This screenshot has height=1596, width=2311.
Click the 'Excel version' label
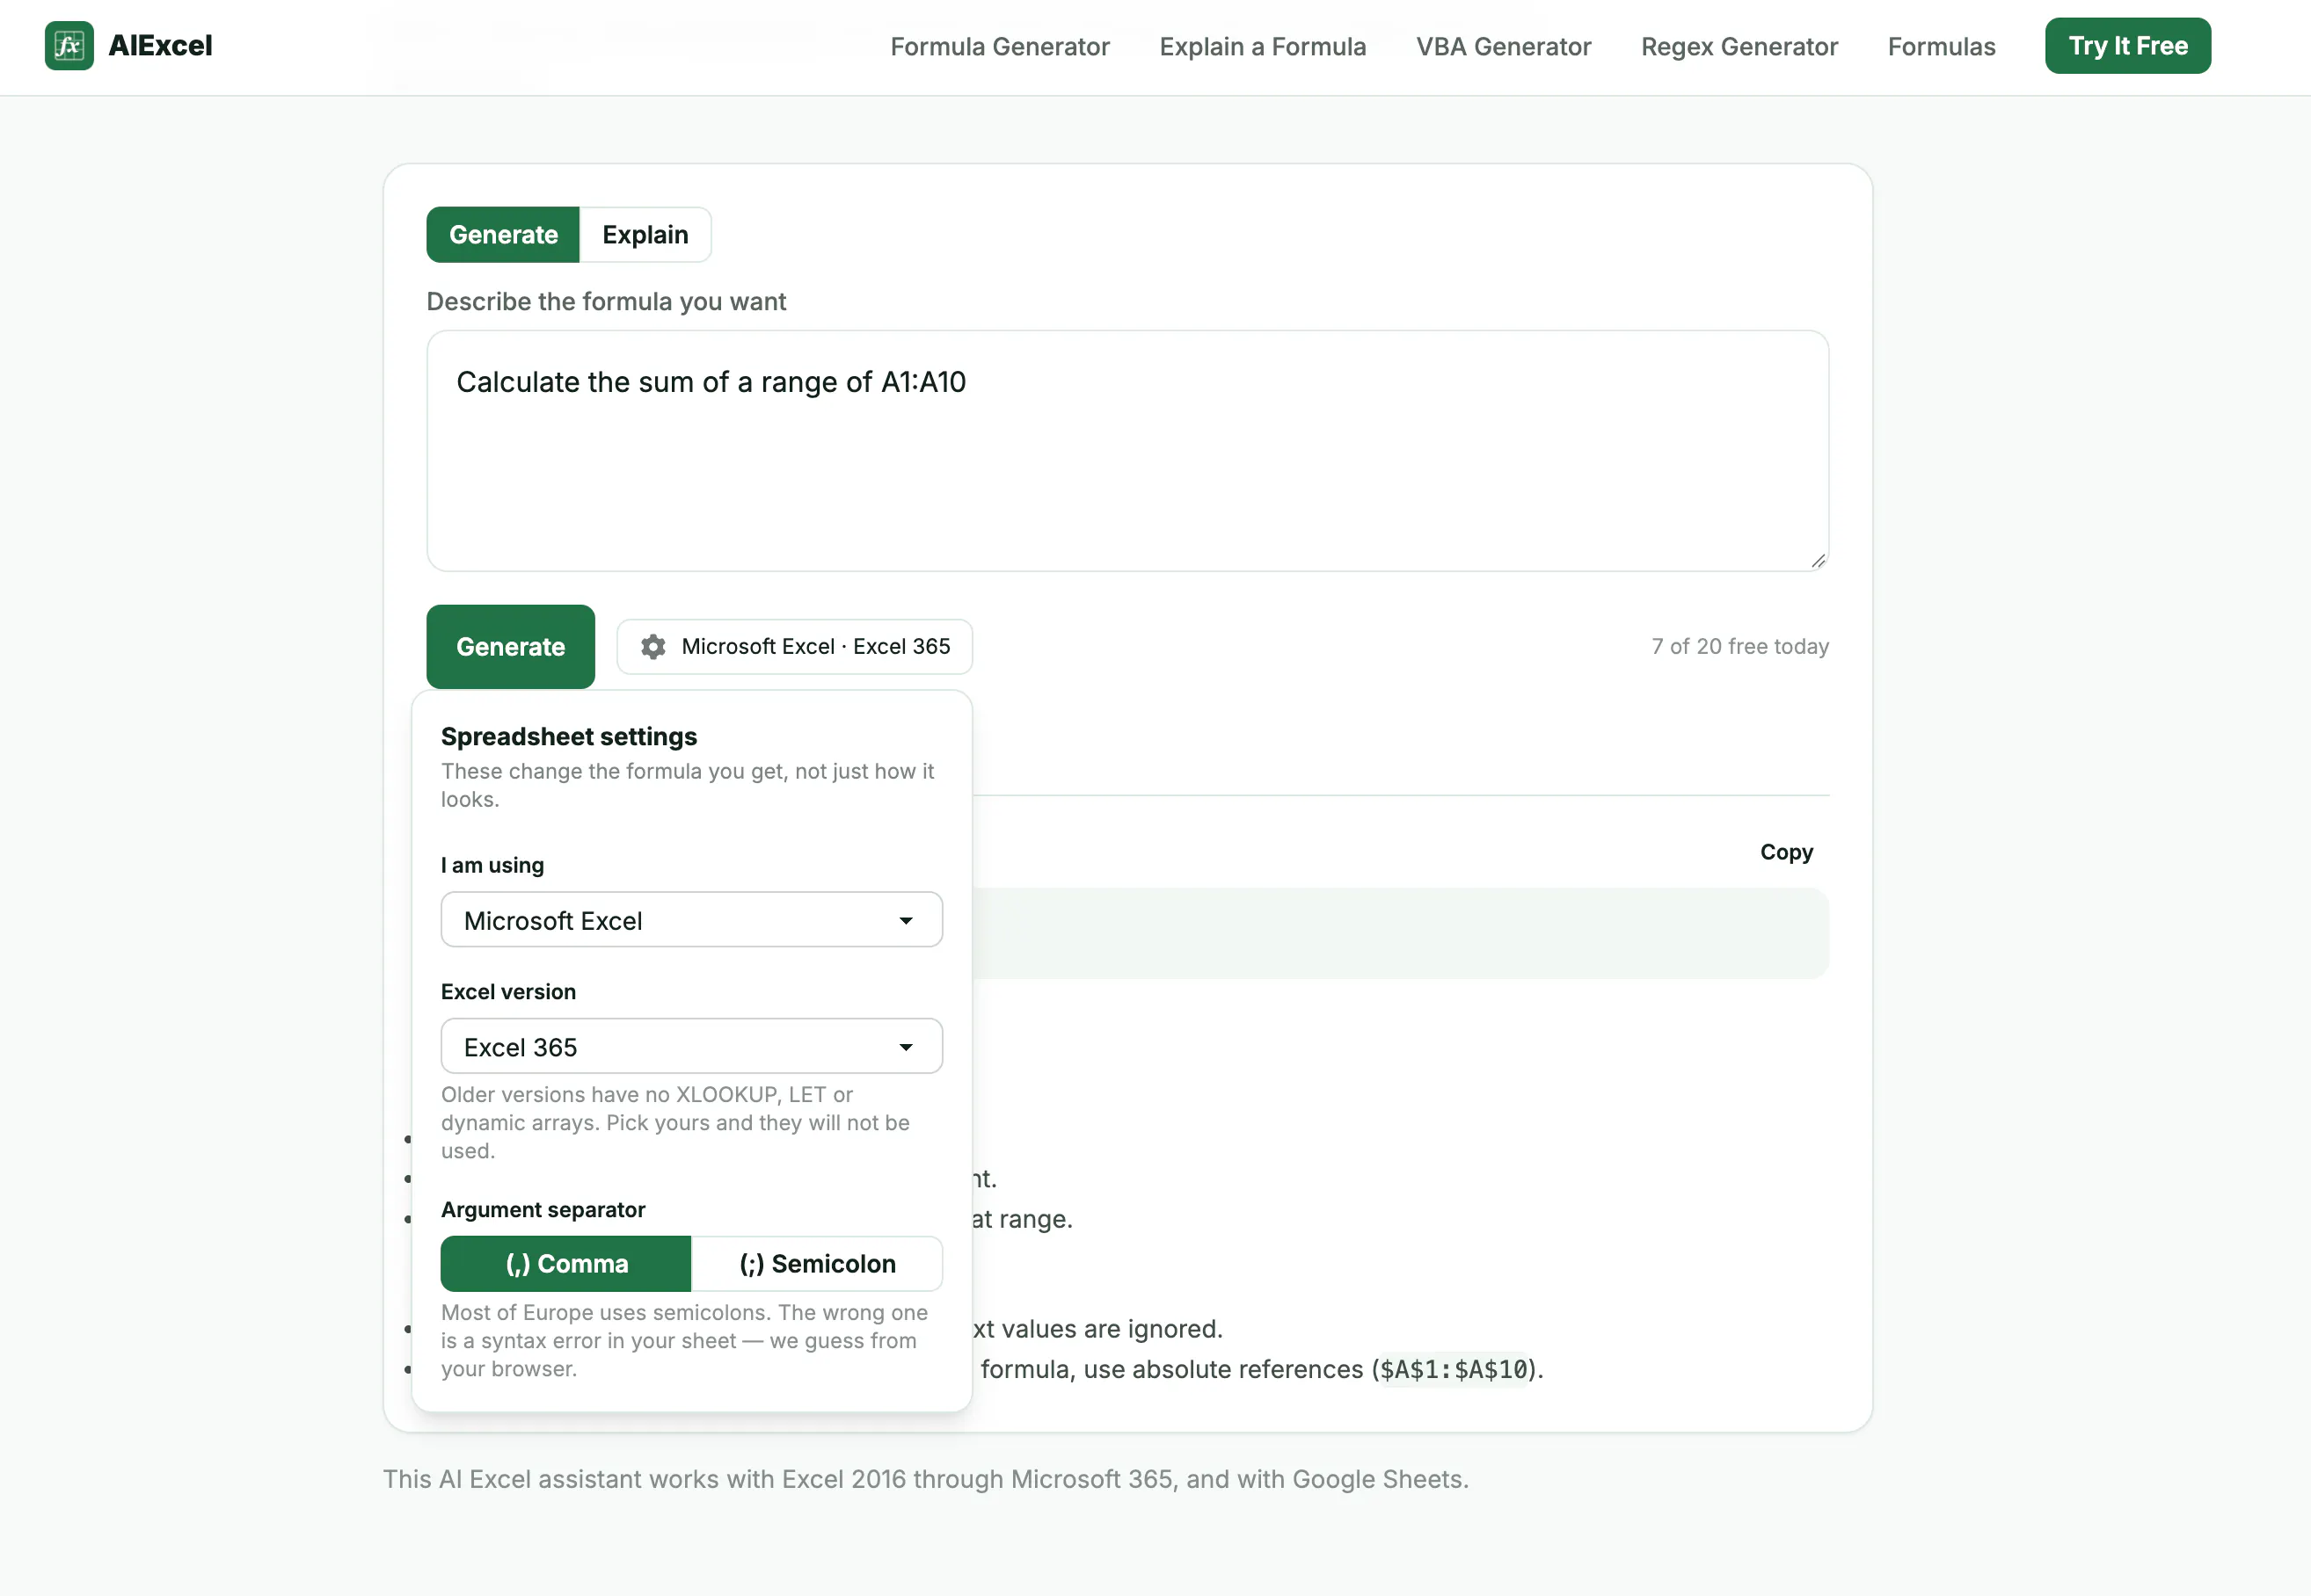508,992
